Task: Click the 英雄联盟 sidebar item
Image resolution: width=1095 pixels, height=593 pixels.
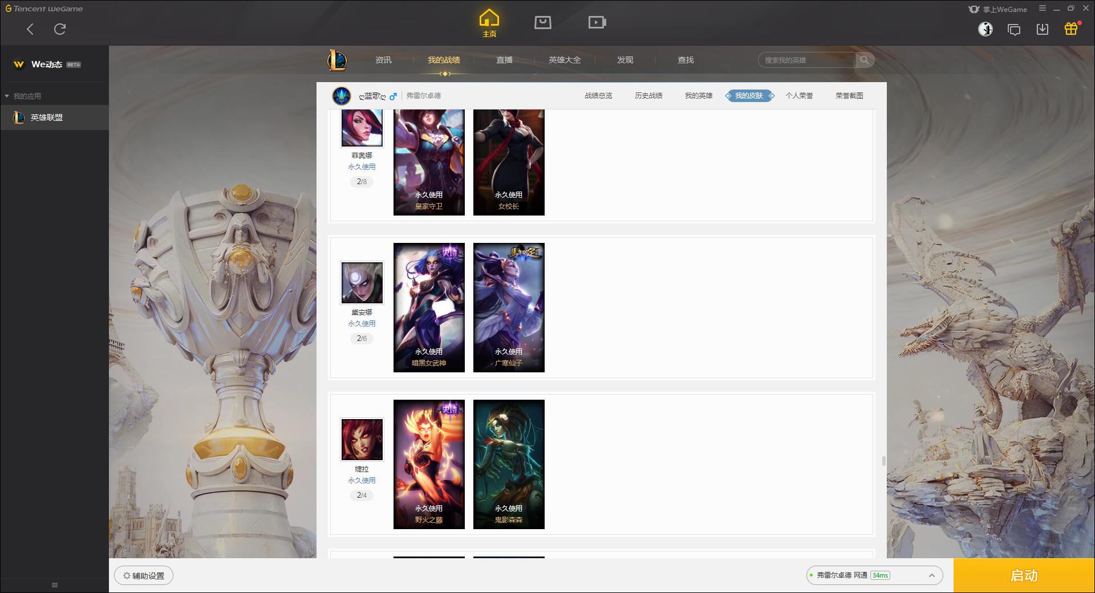Action: click(x=54, y=117)
